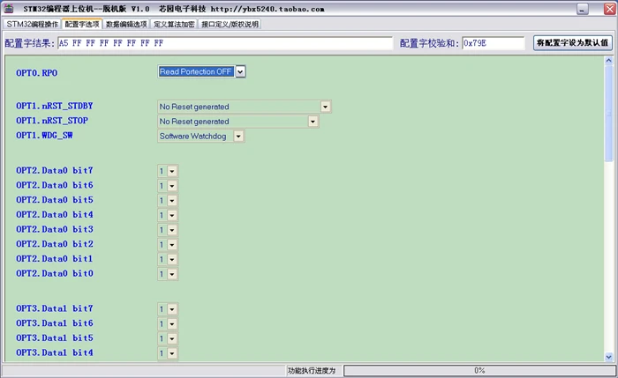Click the scroll up arrow of the options list

pyautogui.click(x=609, y=64)
